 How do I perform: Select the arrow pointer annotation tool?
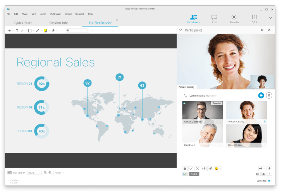[9, 31]
